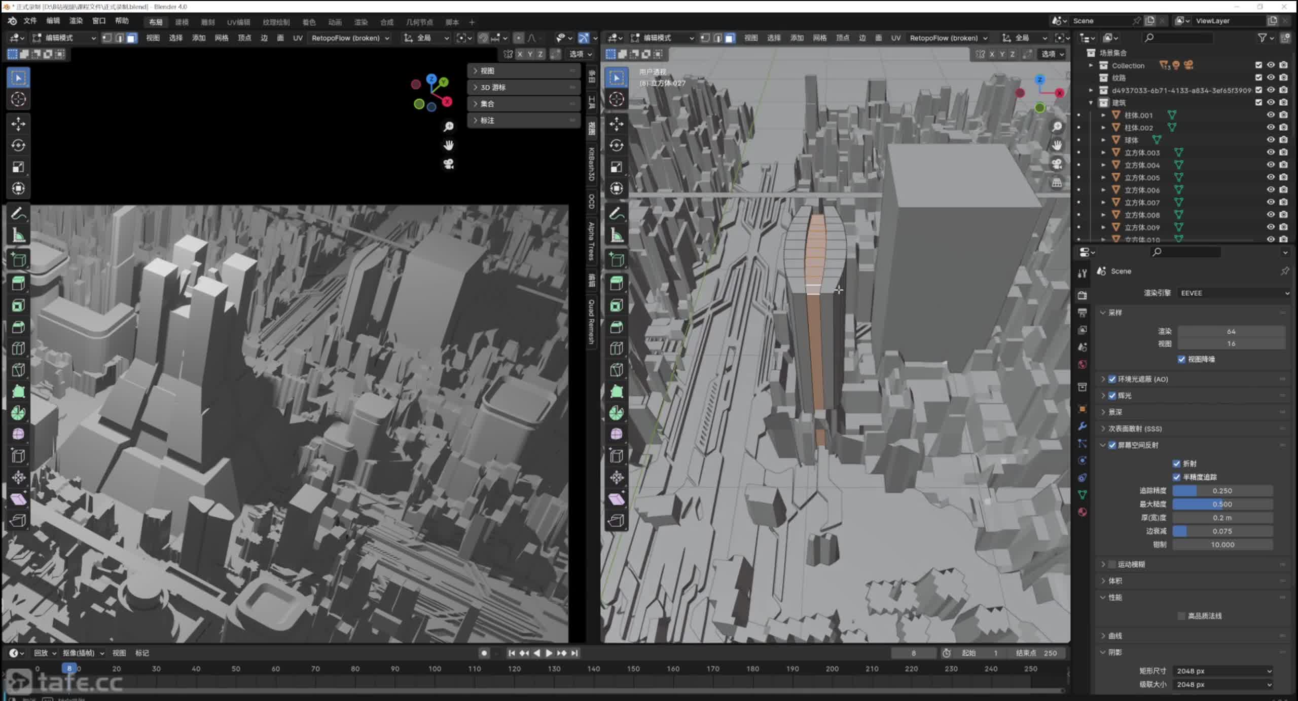The height and width of the screenshot is (701, 1298).
Task: Open the Material properties sphere tab
Action: pos(1082,512)
